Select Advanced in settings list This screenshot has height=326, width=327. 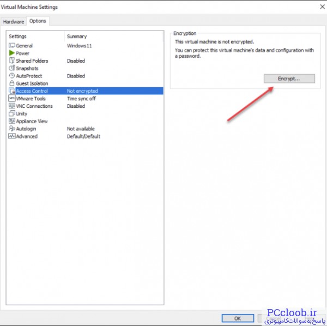pos(85,136)
